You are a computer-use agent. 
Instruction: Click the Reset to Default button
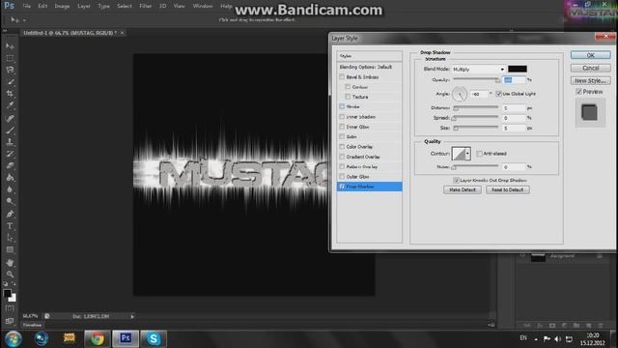pos(508,189)
